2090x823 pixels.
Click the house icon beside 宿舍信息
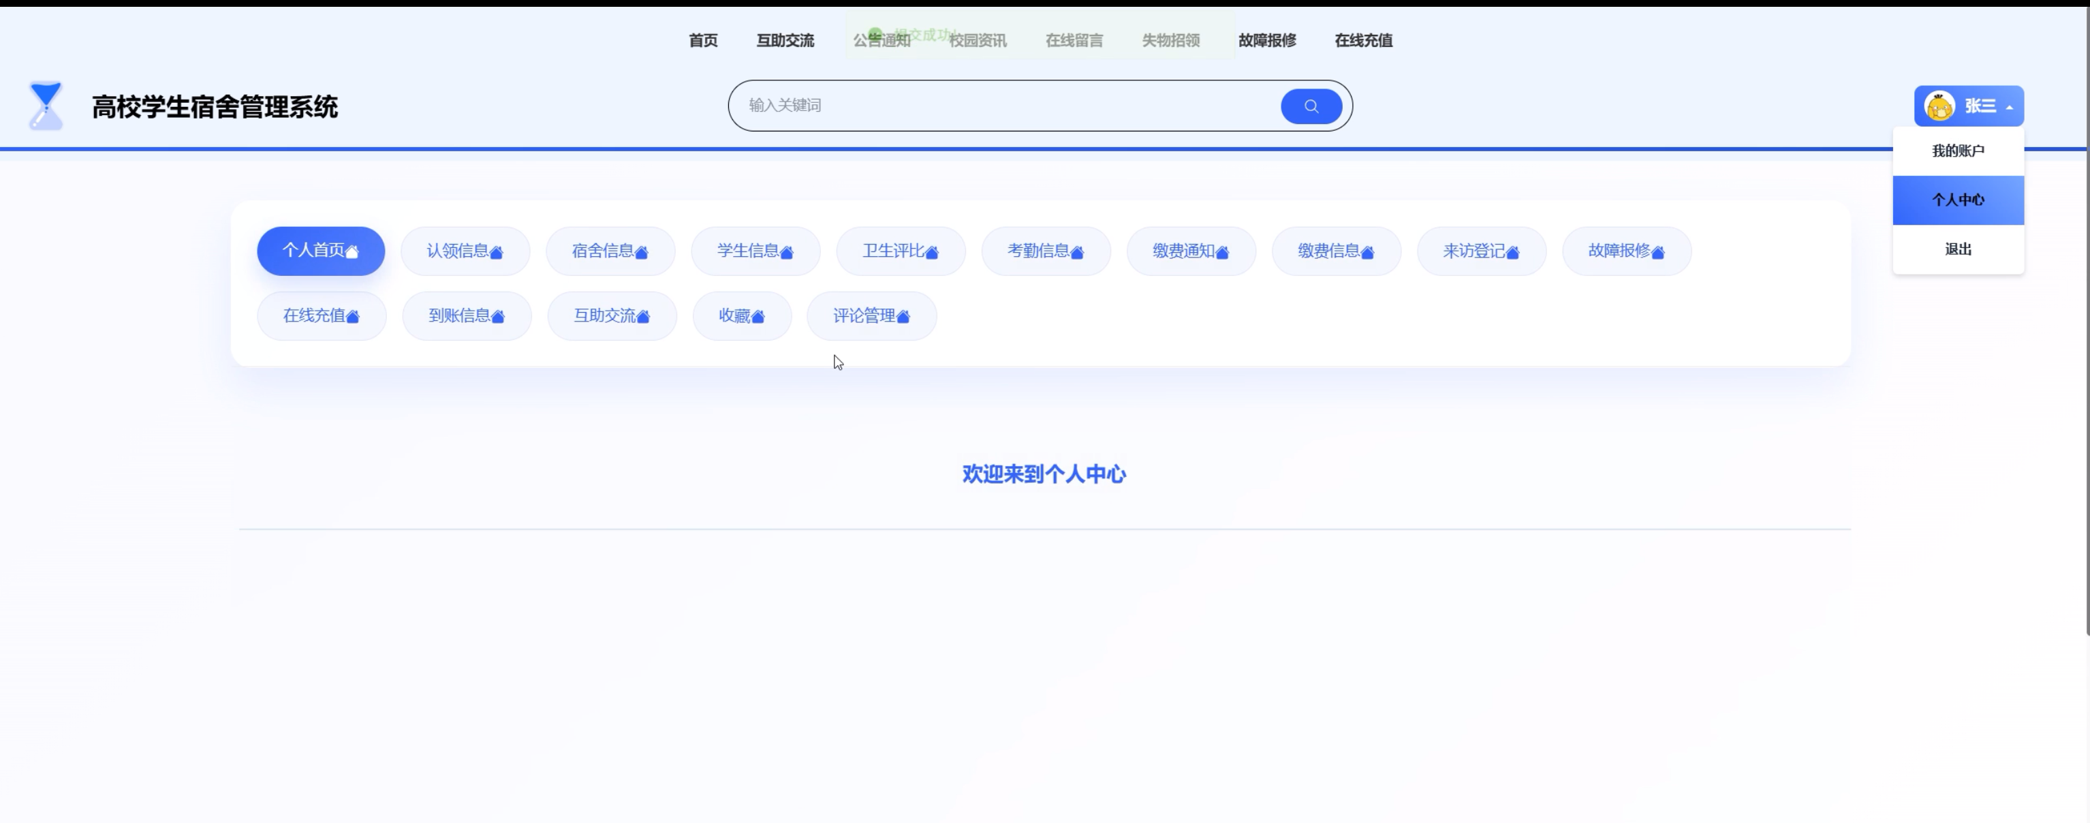(x=642, y=253)
